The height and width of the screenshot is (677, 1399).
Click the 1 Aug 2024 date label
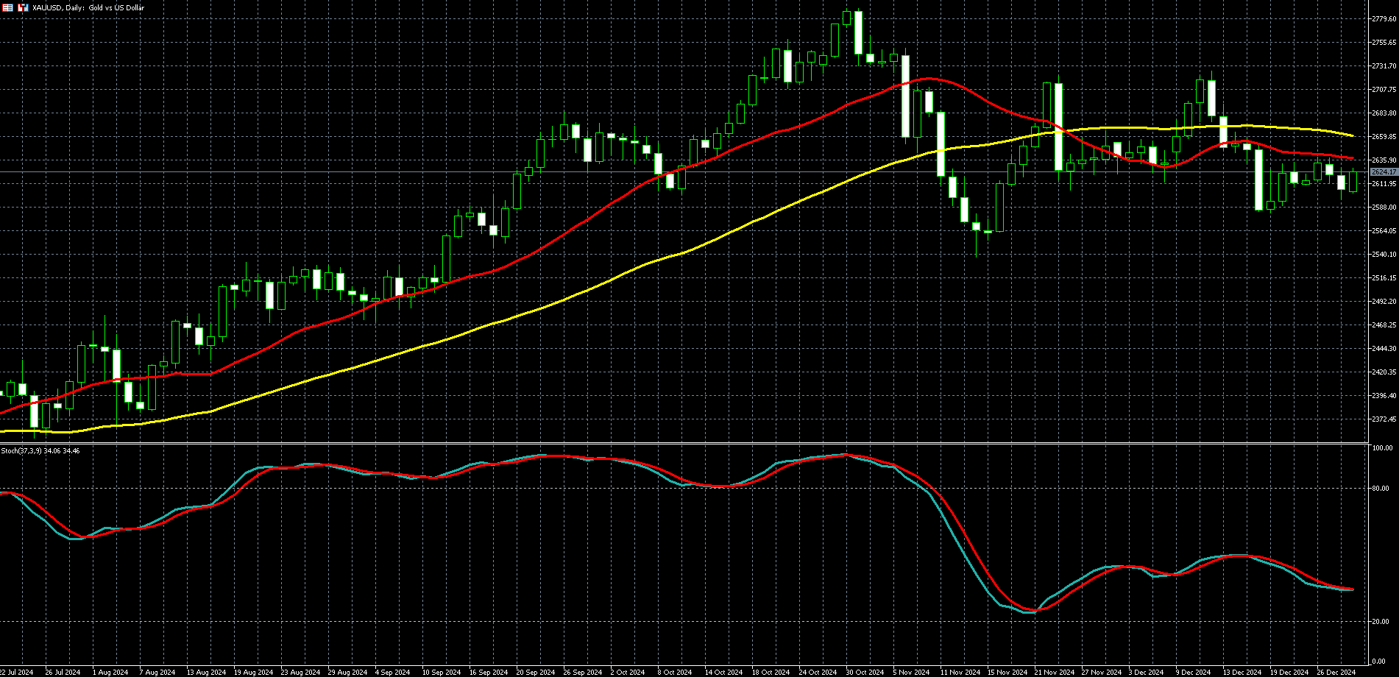coord(110,673)
